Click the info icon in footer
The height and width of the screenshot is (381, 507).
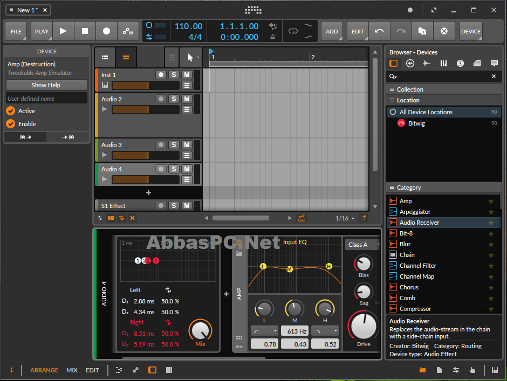(x=11, y=370)
